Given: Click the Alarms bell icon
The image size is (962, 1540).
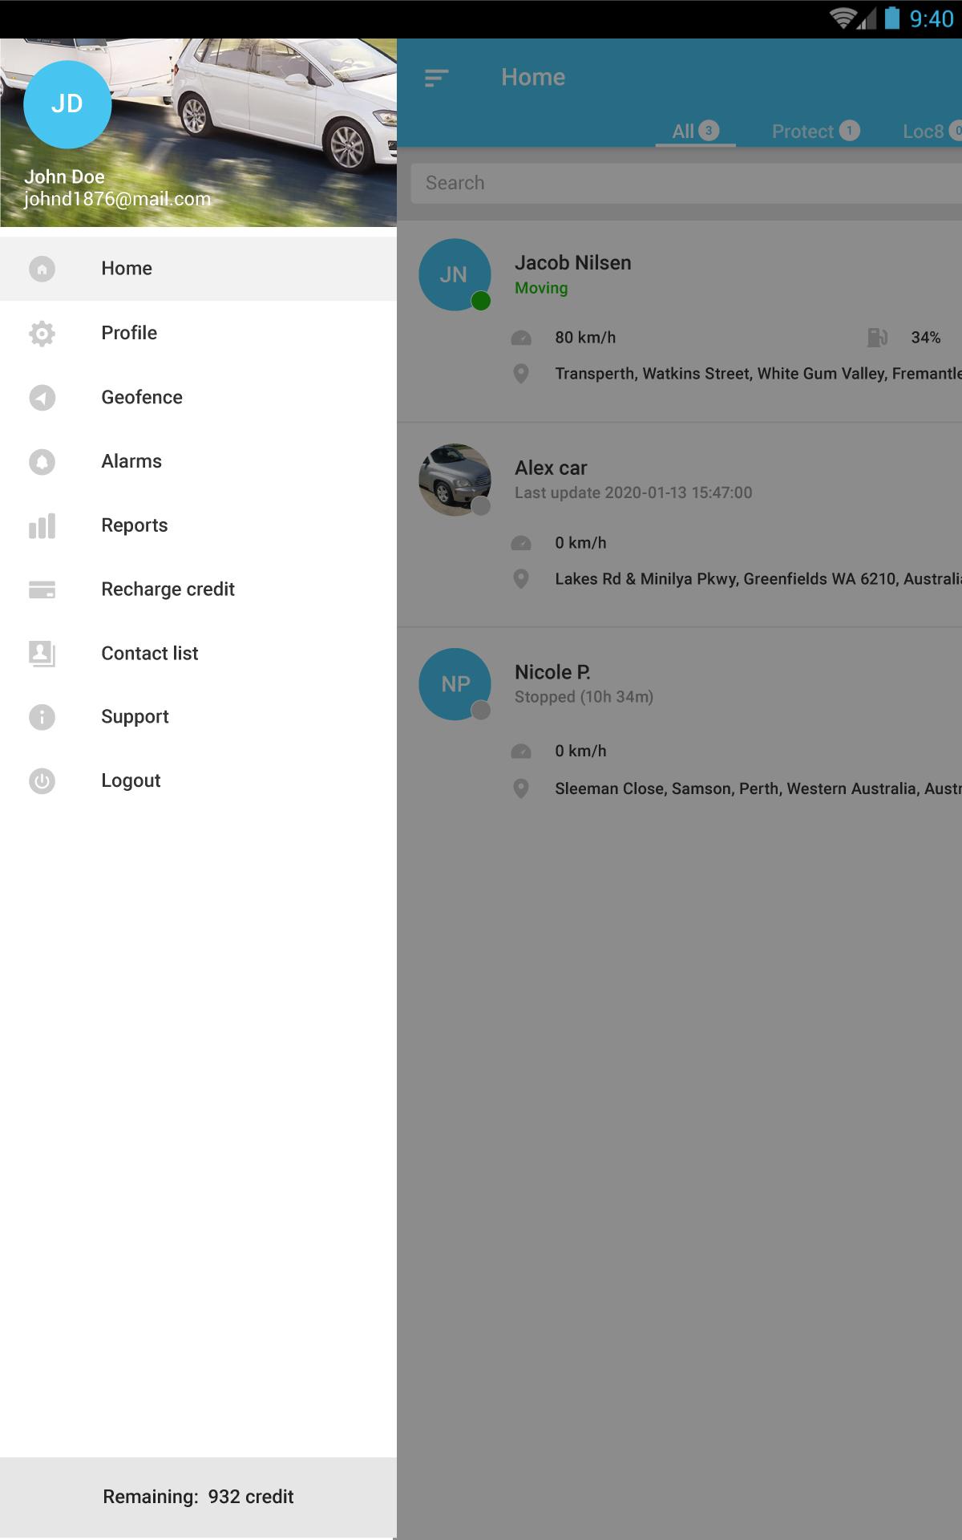Looking at the screenshot, I should (42, 461).
